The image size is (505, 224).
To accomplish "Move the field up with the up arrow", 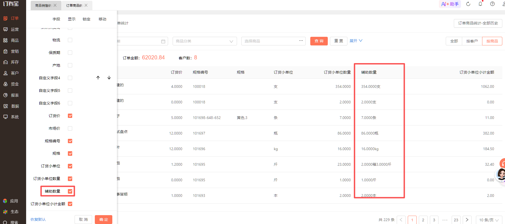I will click(98, 78).
